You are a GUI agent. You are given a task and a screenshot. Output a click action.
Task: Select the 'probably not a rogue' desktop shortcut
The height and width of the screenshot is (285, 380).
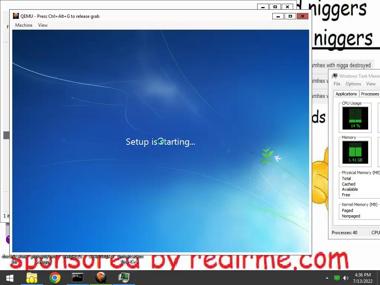pos(43,259)
